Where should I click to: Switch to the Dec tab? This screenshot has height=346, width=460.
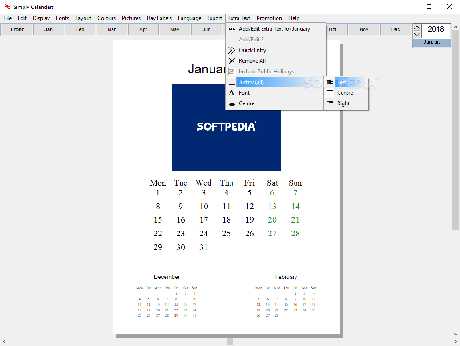point(396,29)
